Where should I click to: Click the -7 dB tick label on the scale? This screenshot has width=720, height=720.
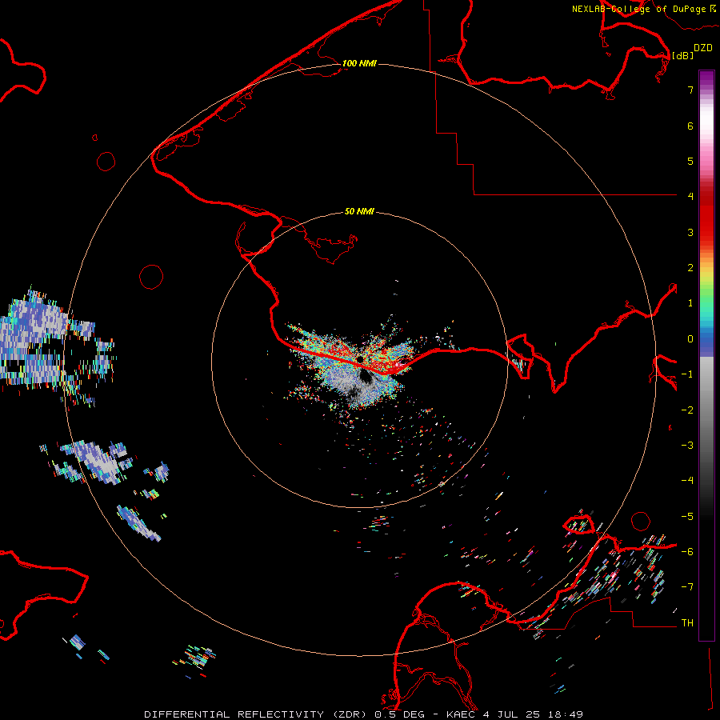pyautogui.click(x=687, y=587)
